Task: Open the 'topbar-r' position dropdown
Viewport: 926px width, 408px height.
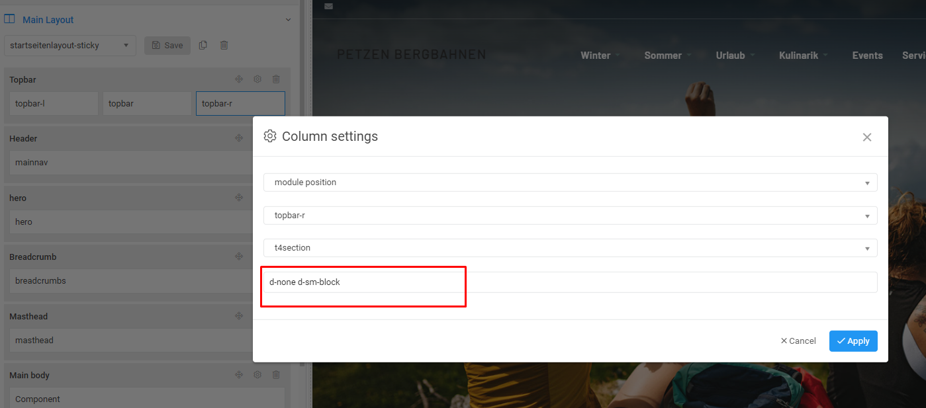Action: point(570,216)
